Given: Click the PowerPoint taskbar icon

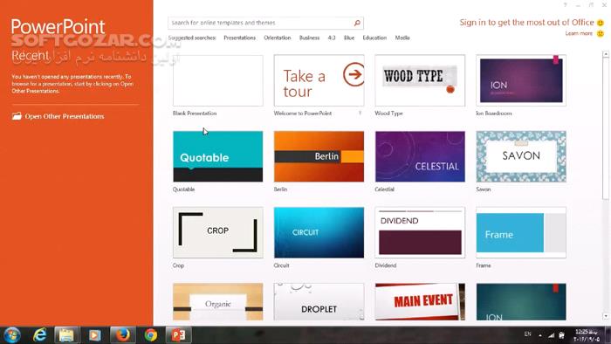Looking at the screenshot, I should click(x=178, y=335).
